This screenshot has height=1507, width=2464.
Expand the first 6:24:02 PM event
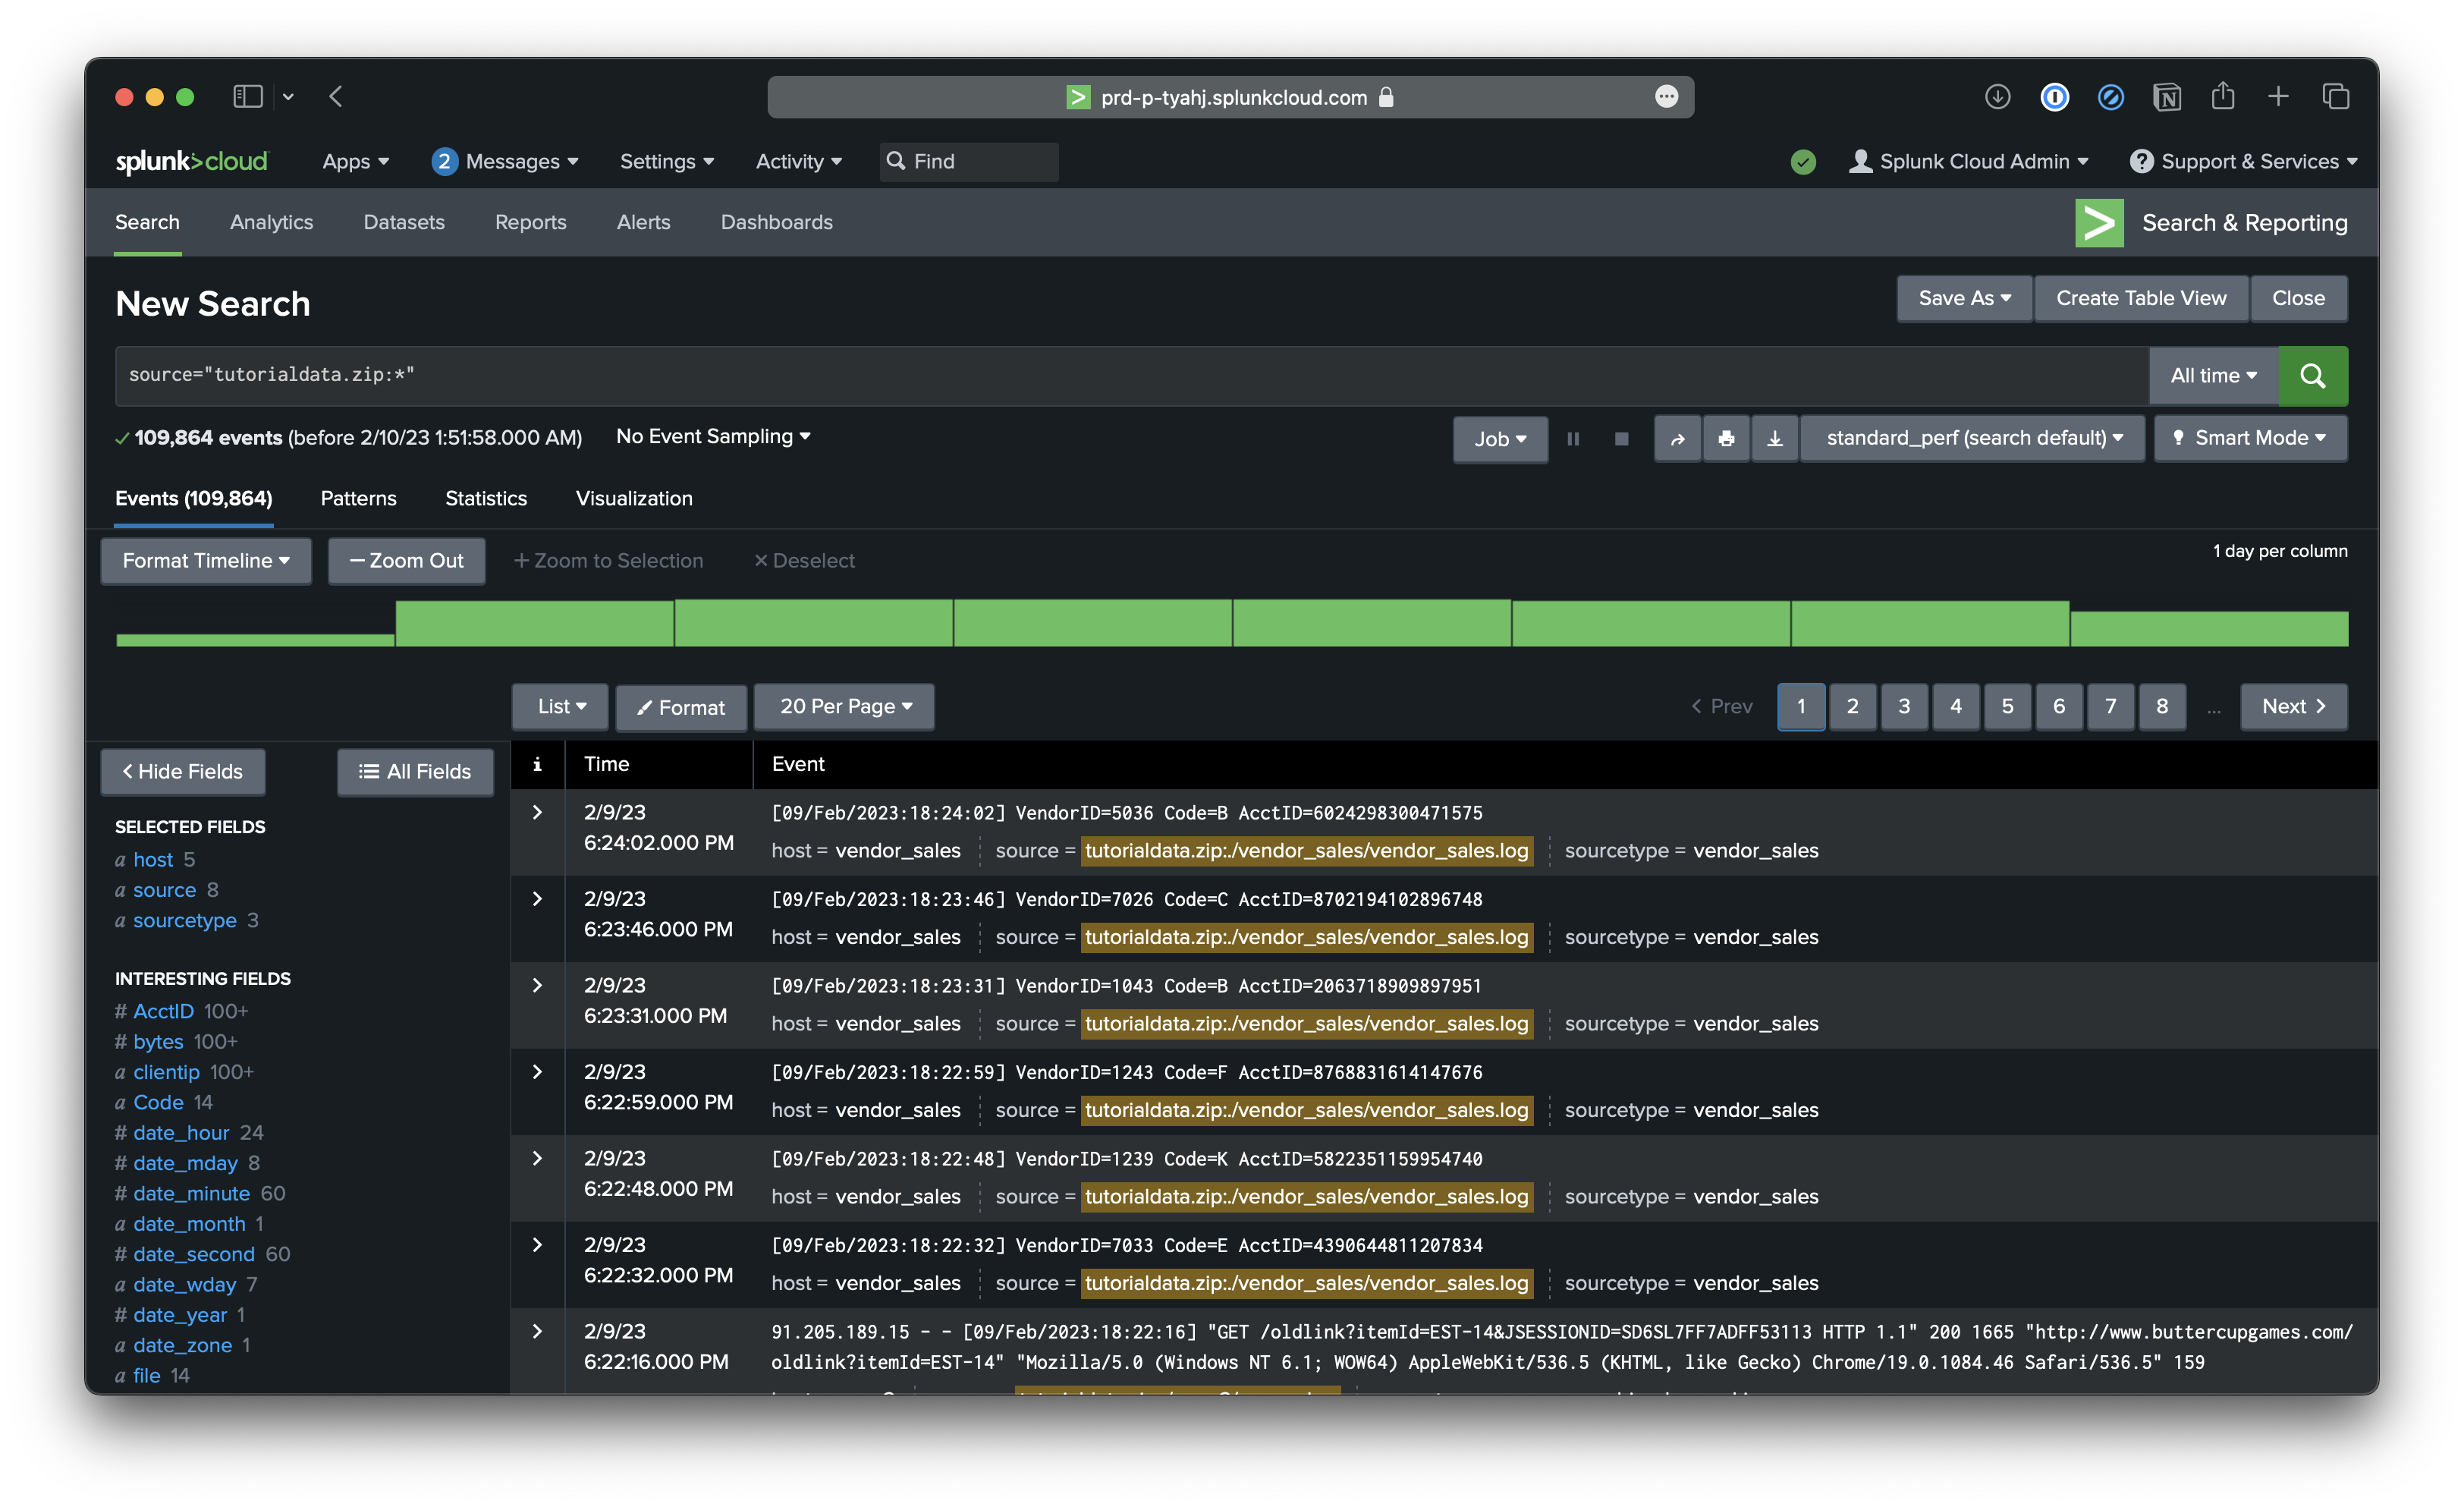537,812
